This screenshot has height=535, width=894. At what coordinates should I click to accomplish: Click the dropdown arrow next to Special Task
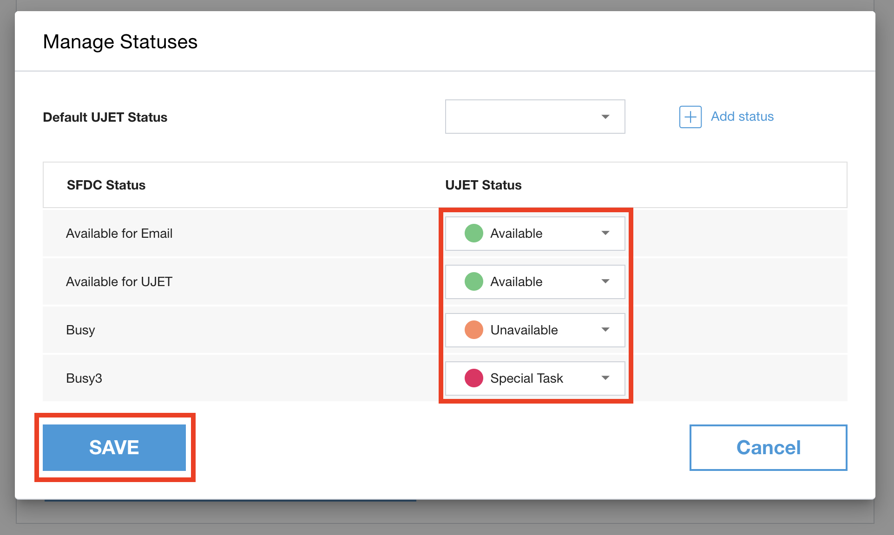click(605, 378)
